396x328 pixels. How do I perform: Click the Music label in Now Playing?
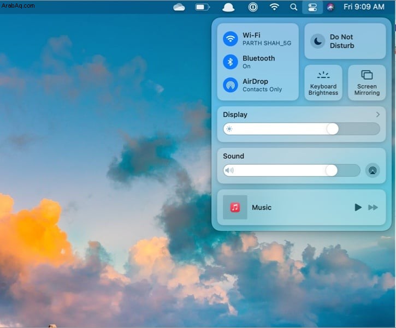click(262, 207)
